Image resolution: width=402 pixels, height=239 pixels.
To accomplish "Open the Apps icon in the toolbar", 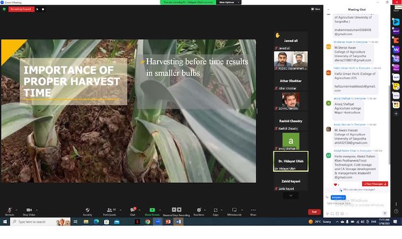I will 215,211.
